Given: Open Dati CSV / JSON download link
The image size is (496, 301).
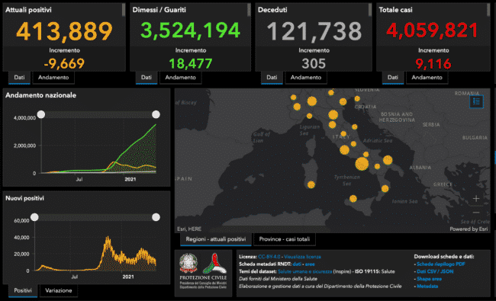Looking at the screenshot, I should click(435, 271).
